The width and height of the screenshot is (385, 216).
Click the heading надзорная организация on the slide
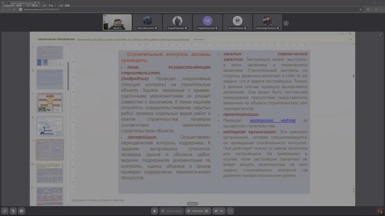(x=249, y=132)
